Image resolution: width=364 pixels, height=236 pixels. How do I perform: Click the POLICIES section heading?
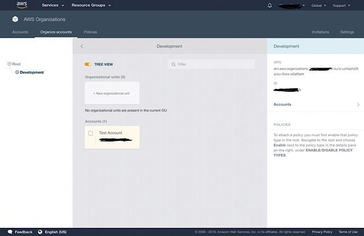282,125
